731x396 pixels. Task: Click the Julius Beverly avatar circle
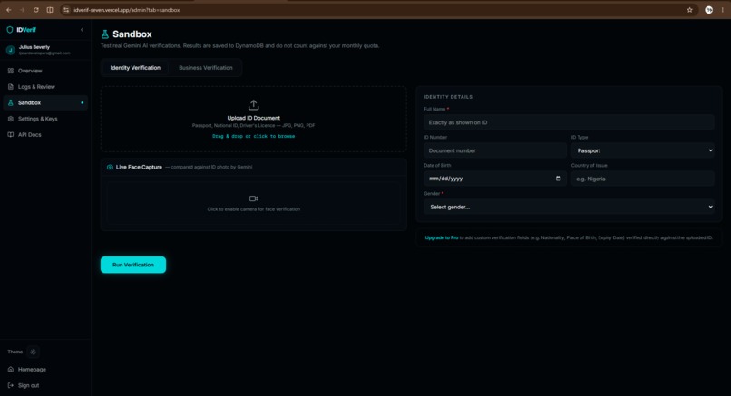point(10,50)
